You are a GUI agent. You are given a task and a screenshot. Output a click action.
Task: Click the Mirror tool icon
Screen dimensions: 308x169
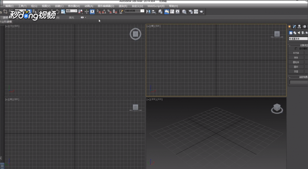pos(148,11)
